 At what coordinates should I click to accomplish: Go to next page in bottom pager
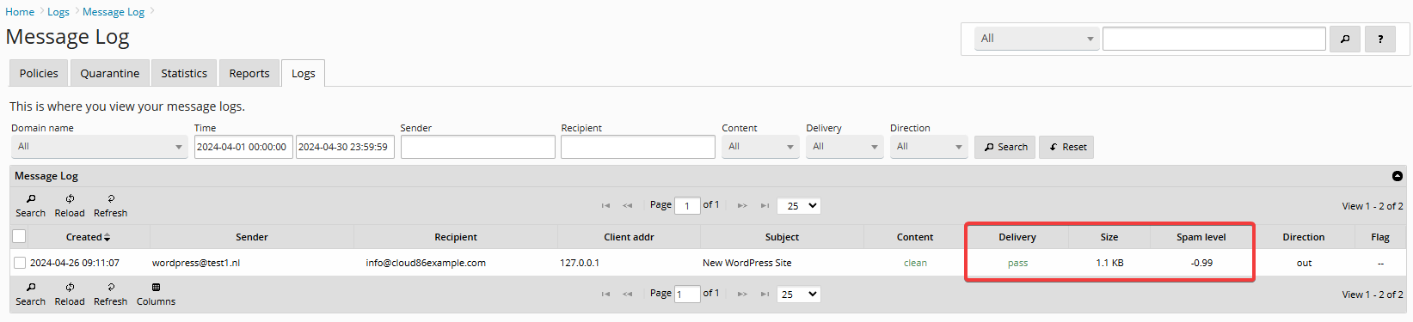(x=742, y=295)
